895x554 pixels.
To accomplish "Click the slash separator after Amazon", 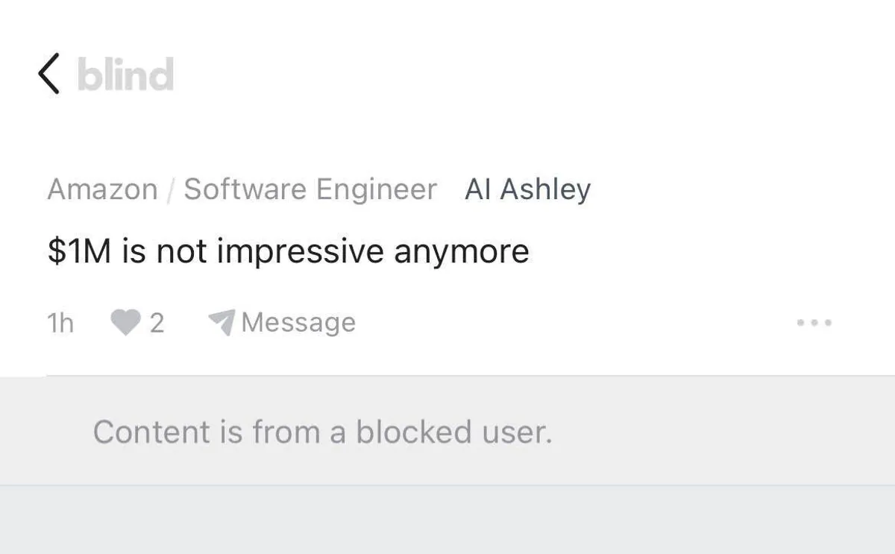I will [171, 190].
